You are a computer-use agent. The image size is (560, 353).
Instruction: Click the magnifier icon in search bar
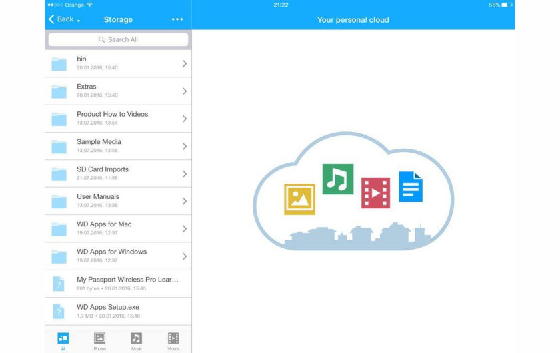pyautogui.click(x=102, y=39)
